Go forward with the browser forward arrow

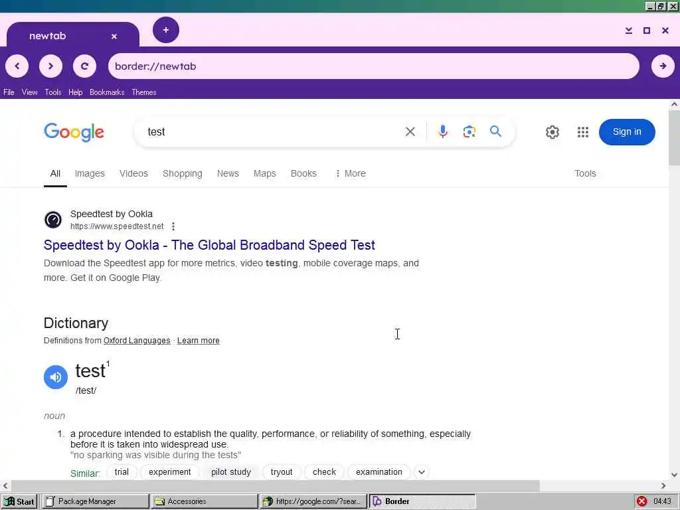pyautogui.click(x=50, y=66)
